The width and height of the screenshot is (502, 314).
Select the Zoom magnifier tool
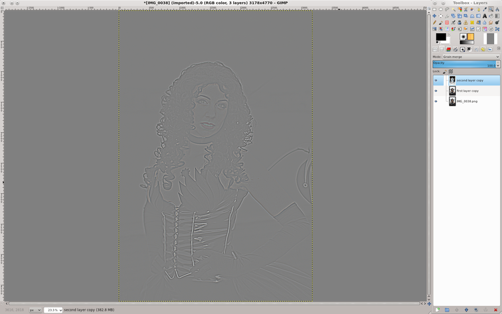[x=491, y=9]
